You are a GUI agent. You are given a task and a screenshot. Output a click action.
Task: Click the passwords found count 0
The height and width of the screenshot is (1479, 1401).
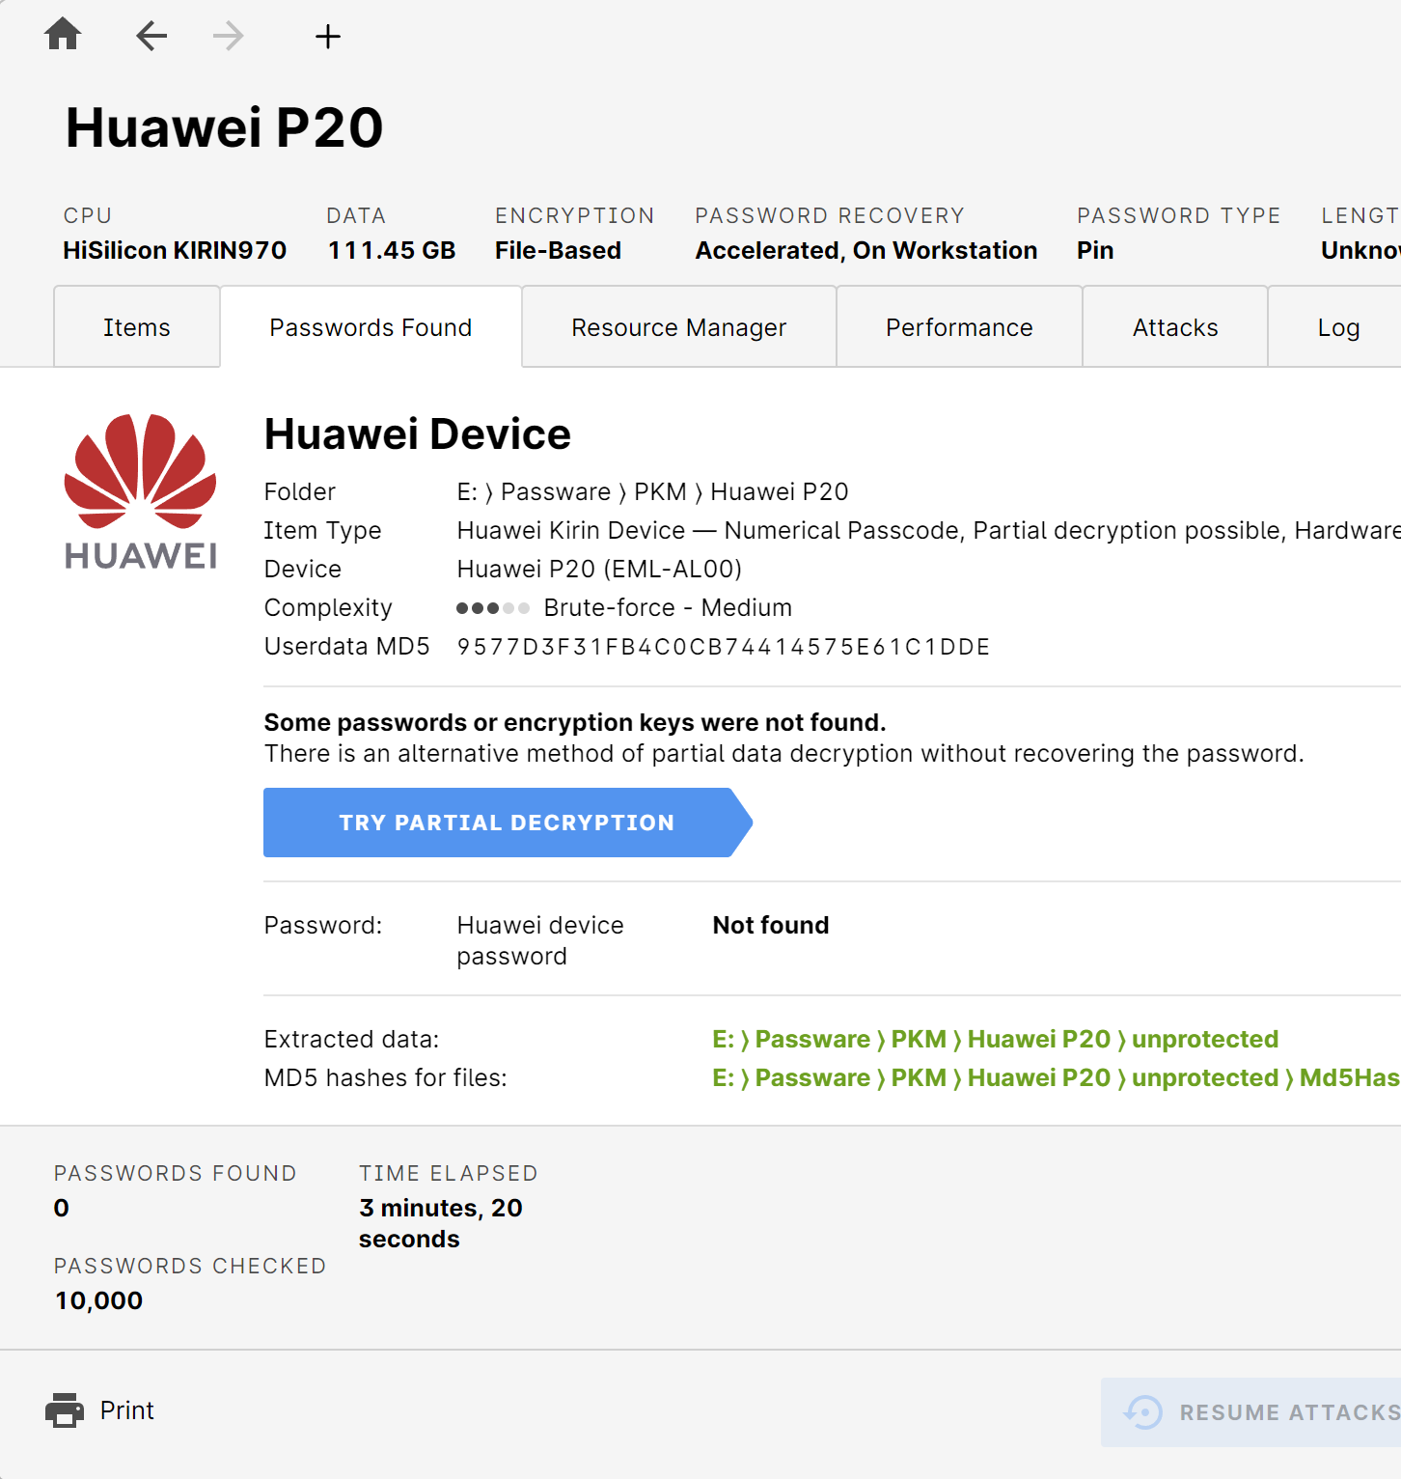tap(62, 1208)
